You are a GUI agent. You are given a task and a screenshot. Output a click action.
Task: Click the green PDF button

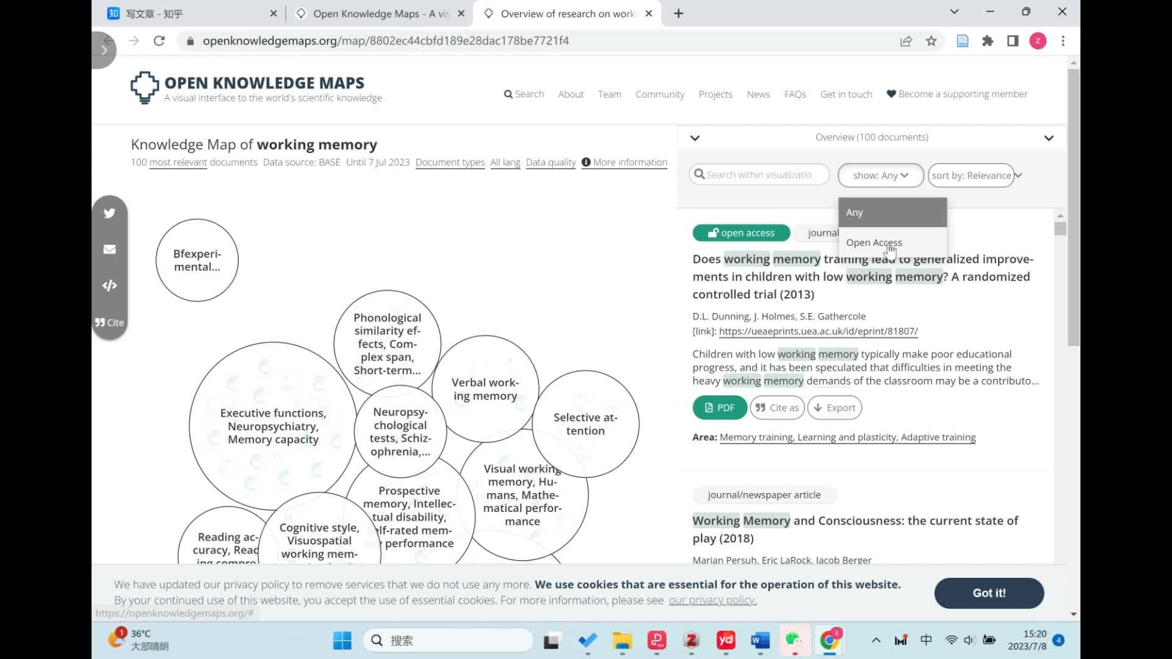720,408
